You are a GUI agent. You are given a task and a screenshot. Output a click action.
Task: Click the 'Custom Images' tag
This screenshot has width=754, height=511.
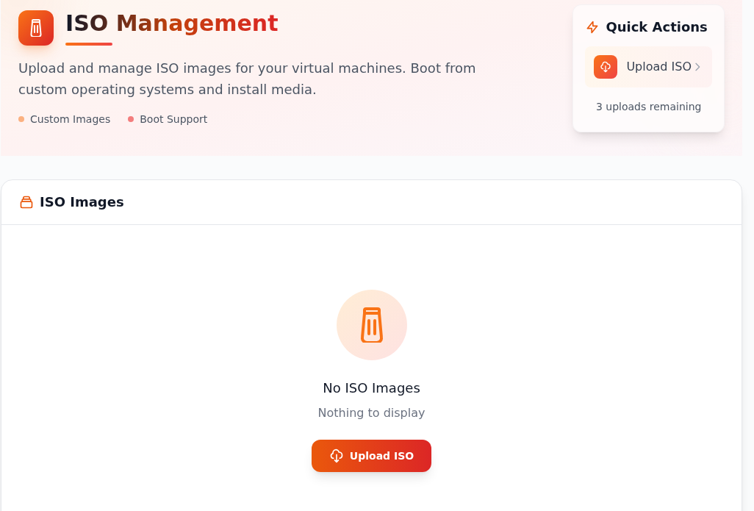(x=65, y=119)
